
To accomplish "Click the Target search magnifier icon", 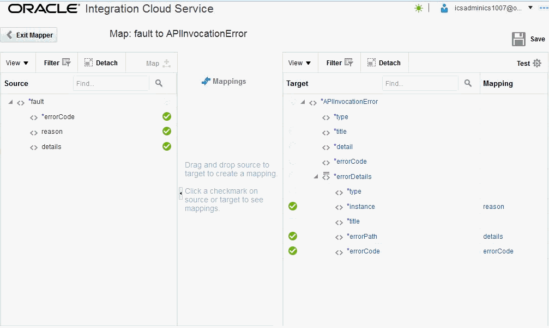I will point(468,83).
